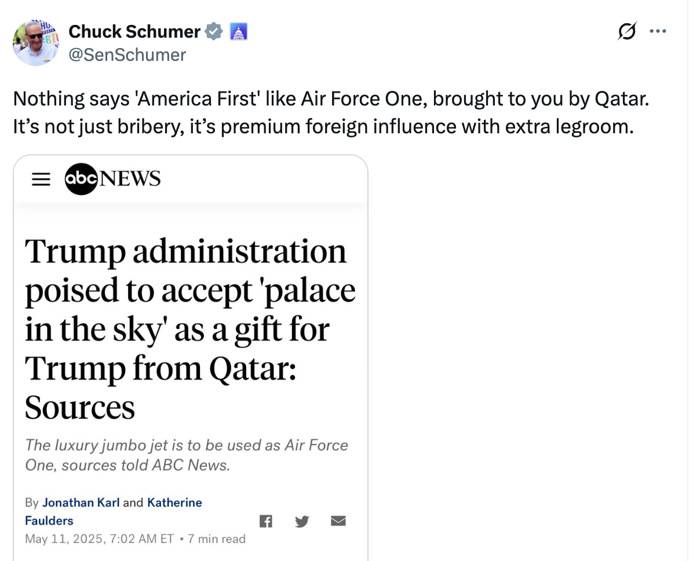Click the Capitol affiliation badge next to the name
The height and width of the screenshot is (561, 693).
[x=238, y=31]
